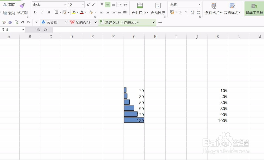The image size is (264, 160).
Task: Open the border style dropdown arrow
Action: (x=60, y=12)
